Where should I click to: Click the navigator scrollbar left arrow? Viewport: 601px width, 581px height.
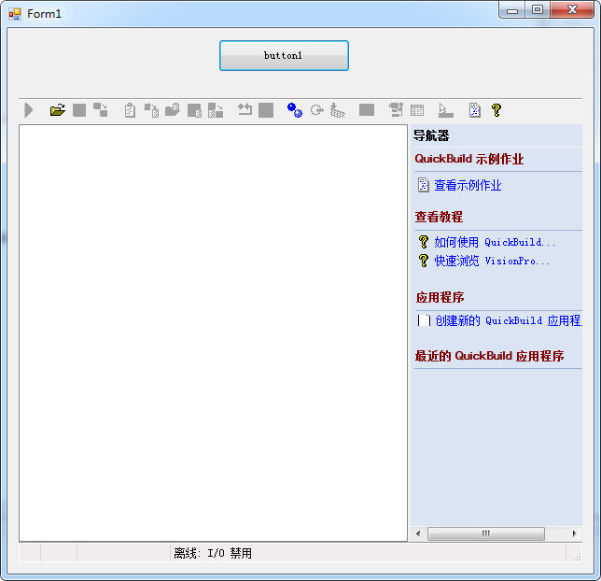pos(417,533)
